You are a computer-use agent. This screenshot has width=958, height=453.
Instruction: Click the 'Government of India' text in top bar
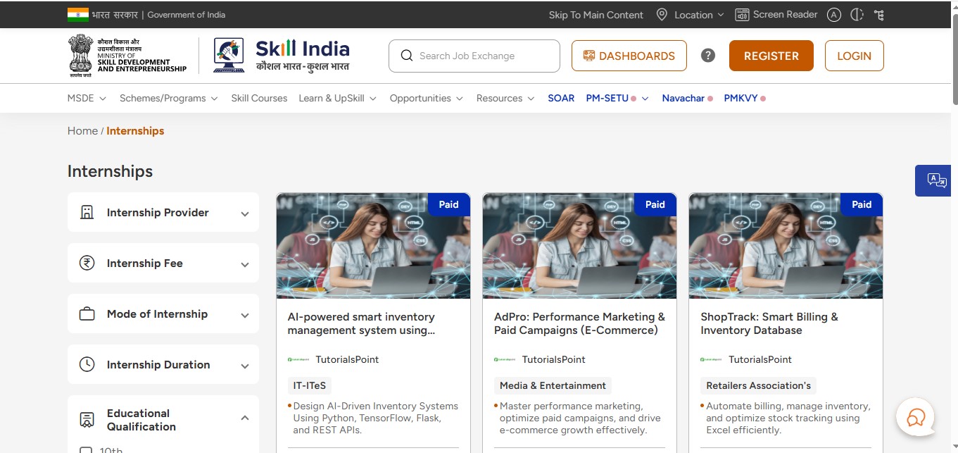[x=187, y=15]
